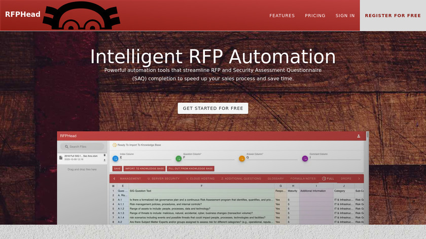Click the green Question Column icon
The height and width of the screenshot is (239, 426).
coord(179,158)
